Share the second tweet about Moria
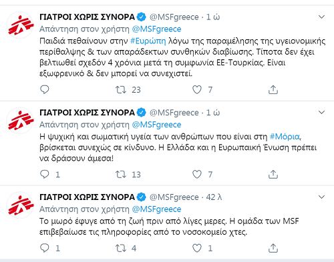This screenshot has height=262, width=334. click(273, 175)
